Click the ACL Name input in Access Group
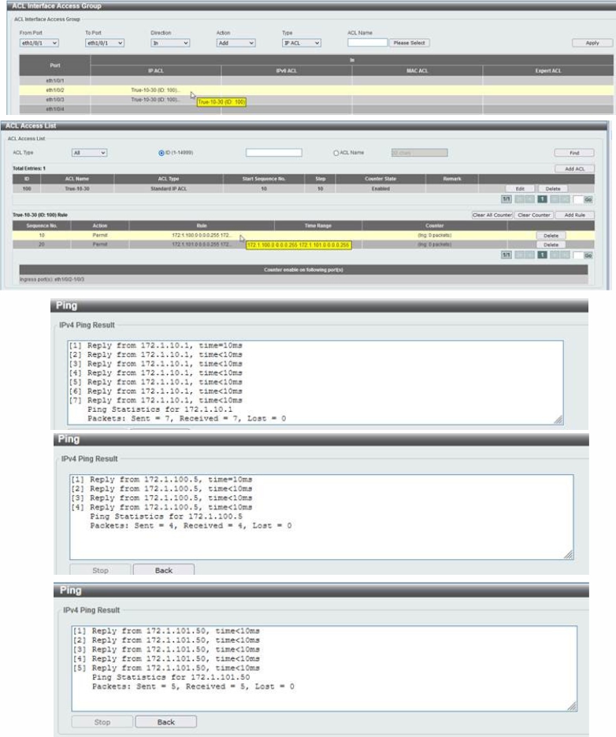The height and width of the screenshot is (737, 616). click(367, 43)
